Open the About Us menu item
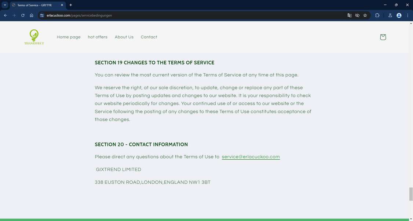This screenshot has width=413, height=221. 124,37
